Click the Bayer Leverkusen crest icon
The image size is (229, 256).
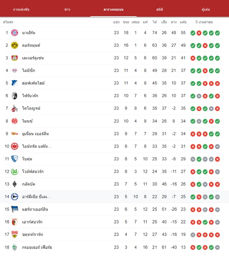(14, 58)
